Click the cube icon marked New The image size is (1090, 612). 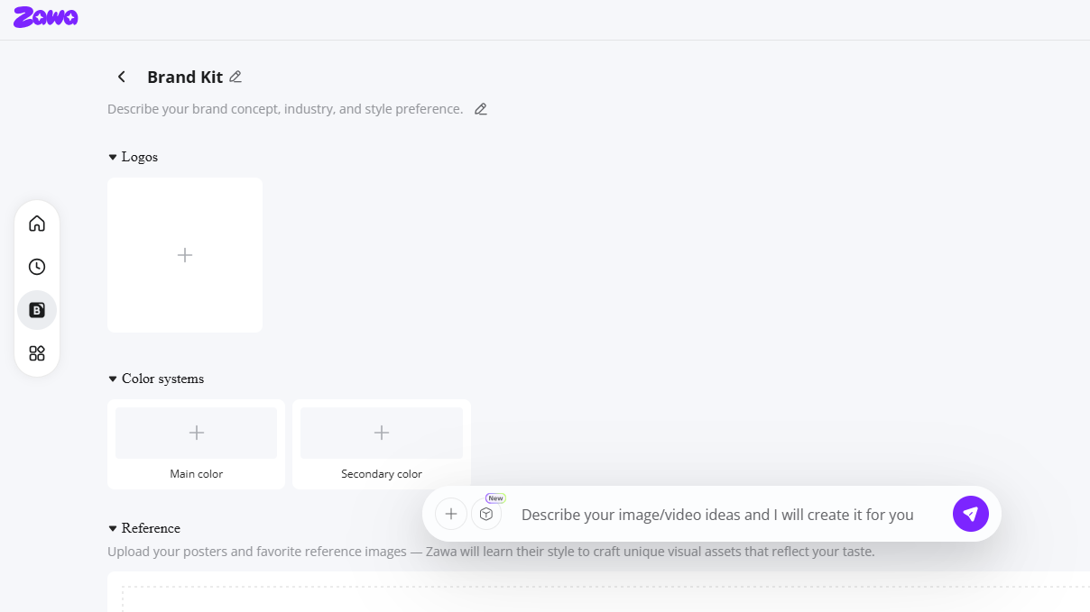coord(486,514)
